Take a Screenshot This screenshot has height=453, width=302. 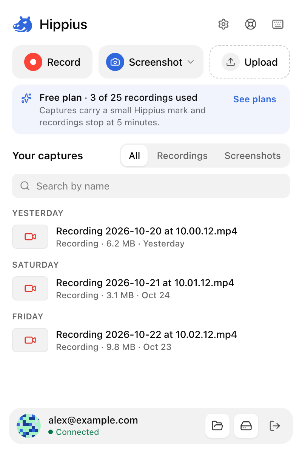[151, 62]
